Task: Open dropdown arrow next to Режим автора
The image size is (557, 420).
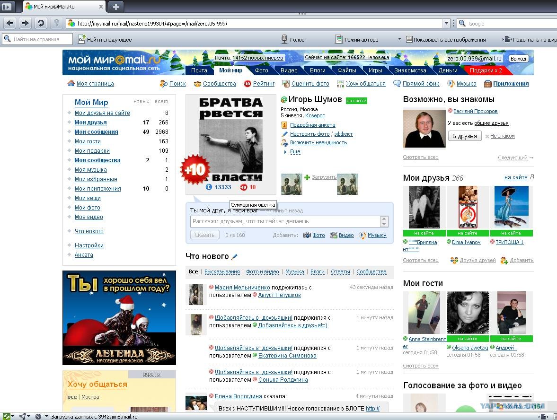Action: [399, 39]
